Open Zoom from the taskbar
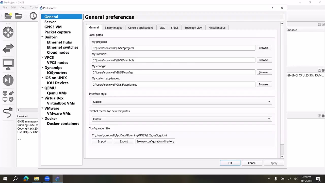The height and width of the screenshot is (183, 325). tap(47, 179)
